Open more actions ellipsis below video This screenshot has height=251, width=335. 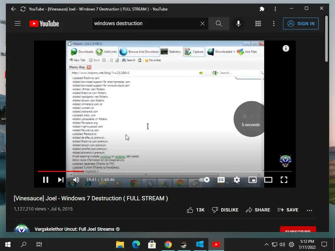(x=309, y=210)
